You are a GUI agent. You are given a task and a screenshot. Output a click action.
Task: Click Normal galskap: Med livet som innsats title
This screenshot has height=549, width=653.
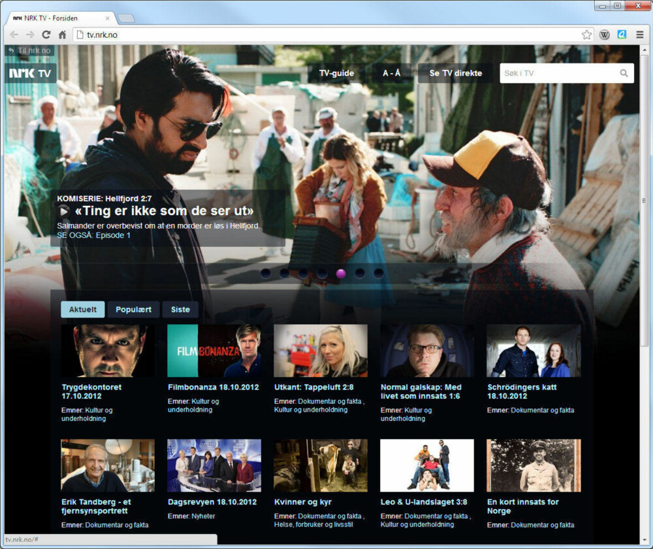[x=421, y=391]
